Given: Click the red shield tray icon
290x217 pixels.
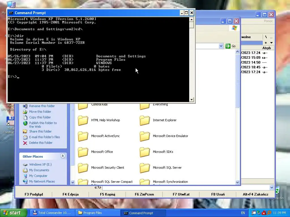Looking at the screenshot, I should click(x=264, y=213).
